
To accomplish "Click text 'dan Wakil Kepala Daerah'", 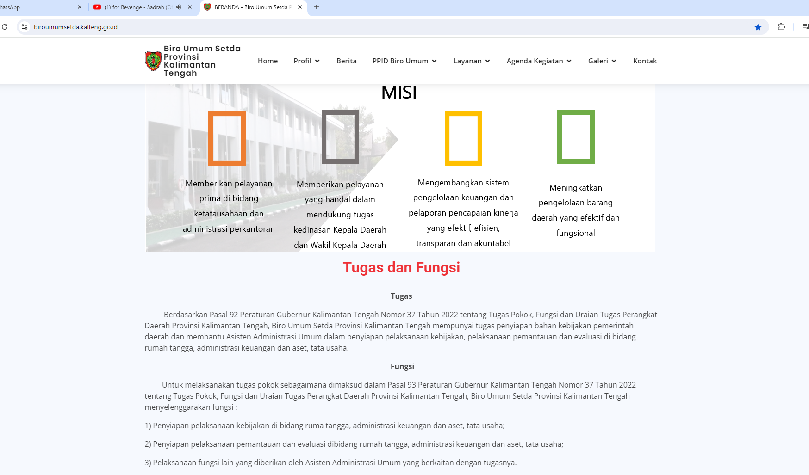I will [340, 245].
